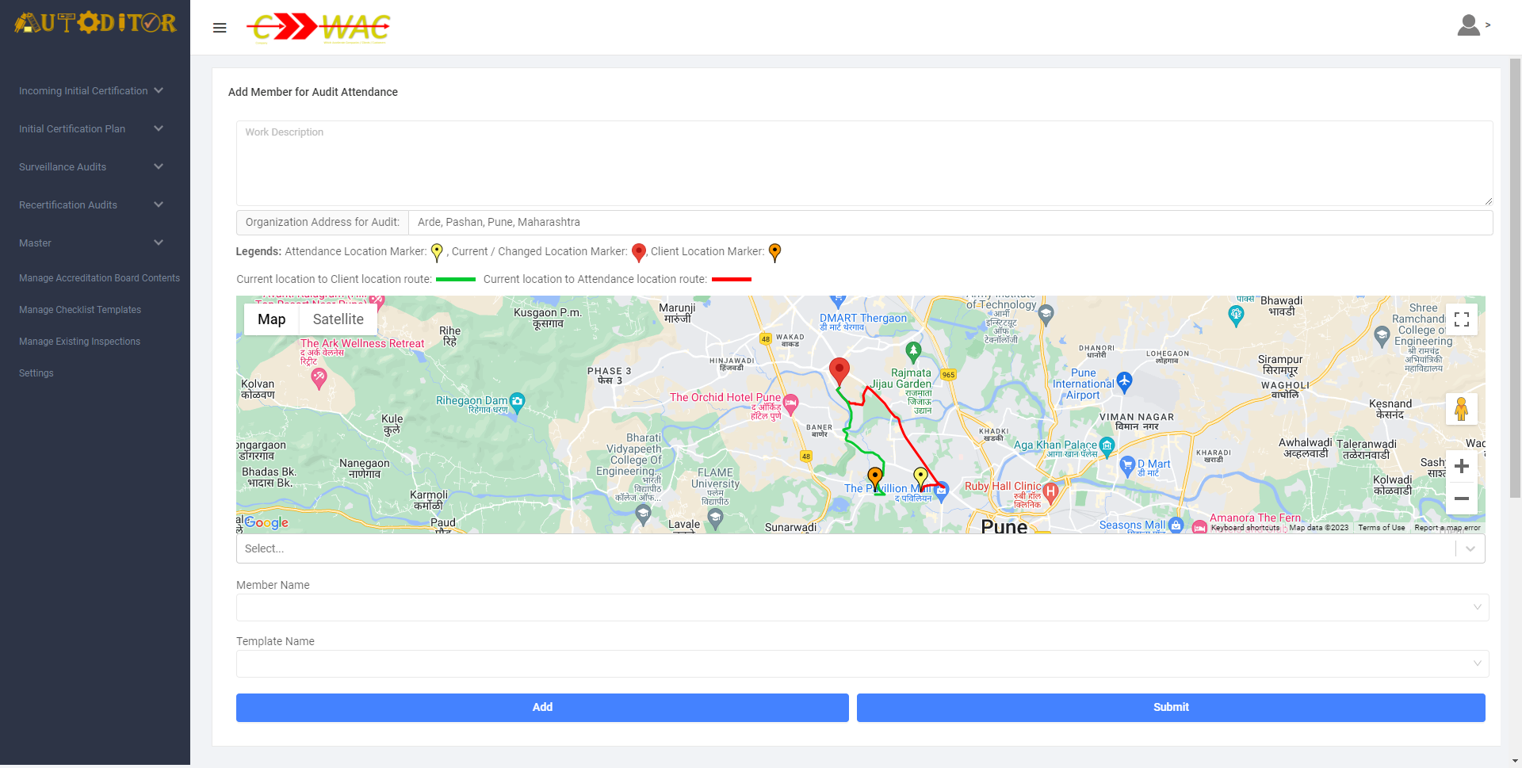This screenshot has height=768, width=1522.
Task: Toggle fullscreen map view
Action: tap(1462, 319)
